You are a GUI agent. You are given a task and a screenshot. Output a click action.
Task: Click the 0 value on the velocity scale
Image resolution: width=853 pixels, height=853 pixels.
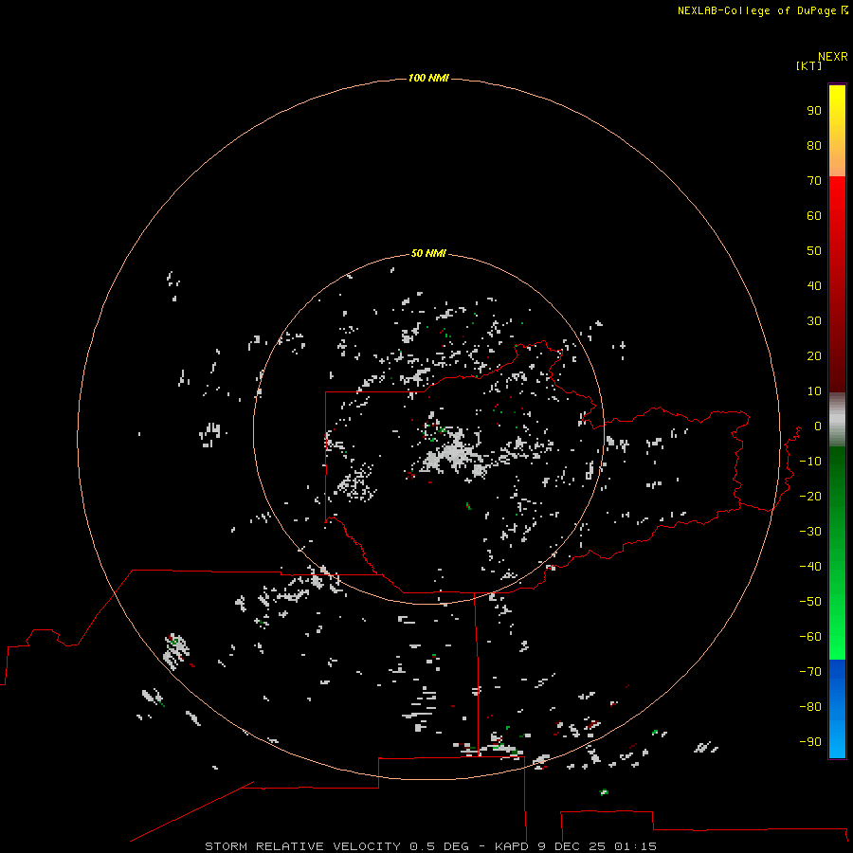[818, 426]
